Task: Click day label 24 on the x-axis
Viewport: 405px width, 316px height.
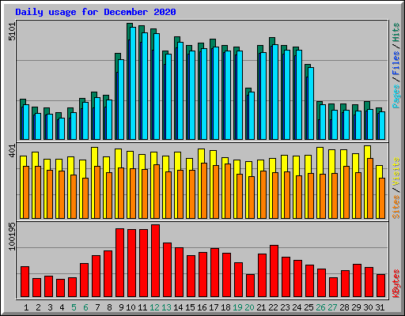Action: [x=297, y=307]
